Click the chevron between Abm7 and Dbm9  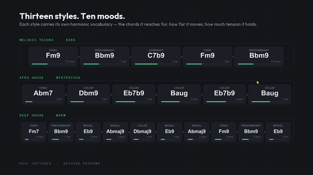click(66, 94)
